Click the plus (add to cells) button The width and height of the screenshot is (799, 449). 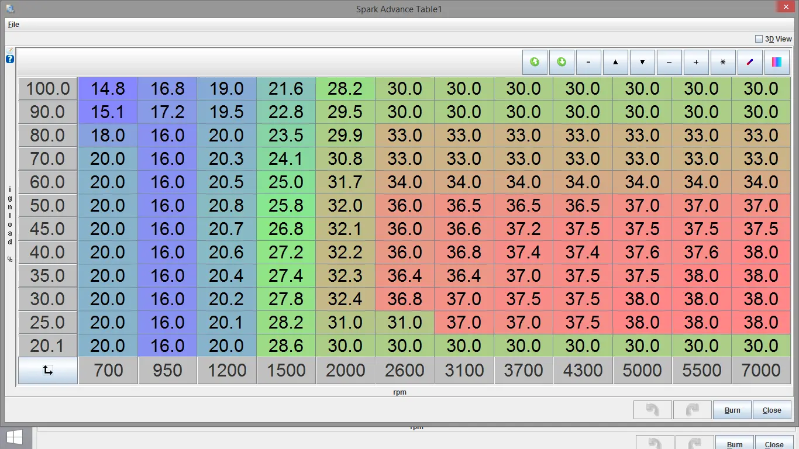click(x=696, y=62)
